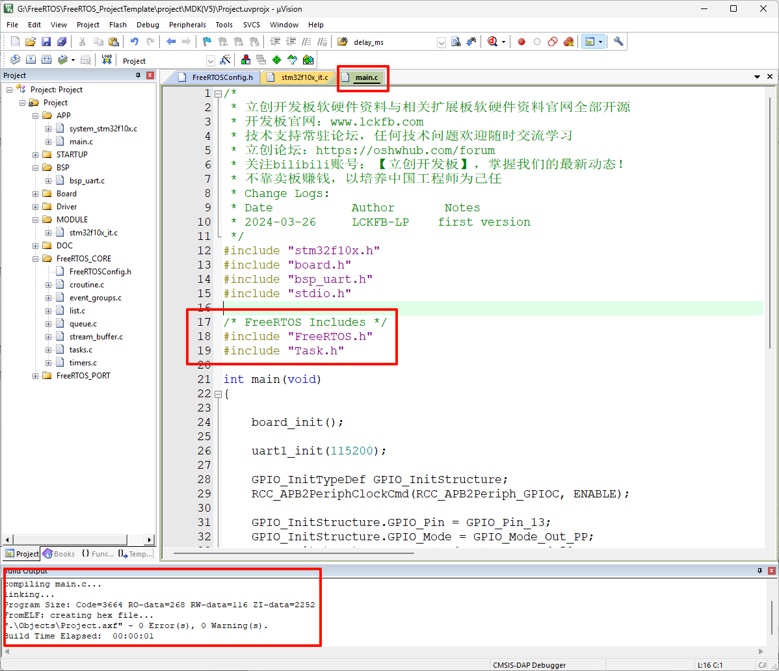Expand the STARTUP folder
The height and width of the screenshot is (671, 779).
pyautogui.click(x=35, y=155)
